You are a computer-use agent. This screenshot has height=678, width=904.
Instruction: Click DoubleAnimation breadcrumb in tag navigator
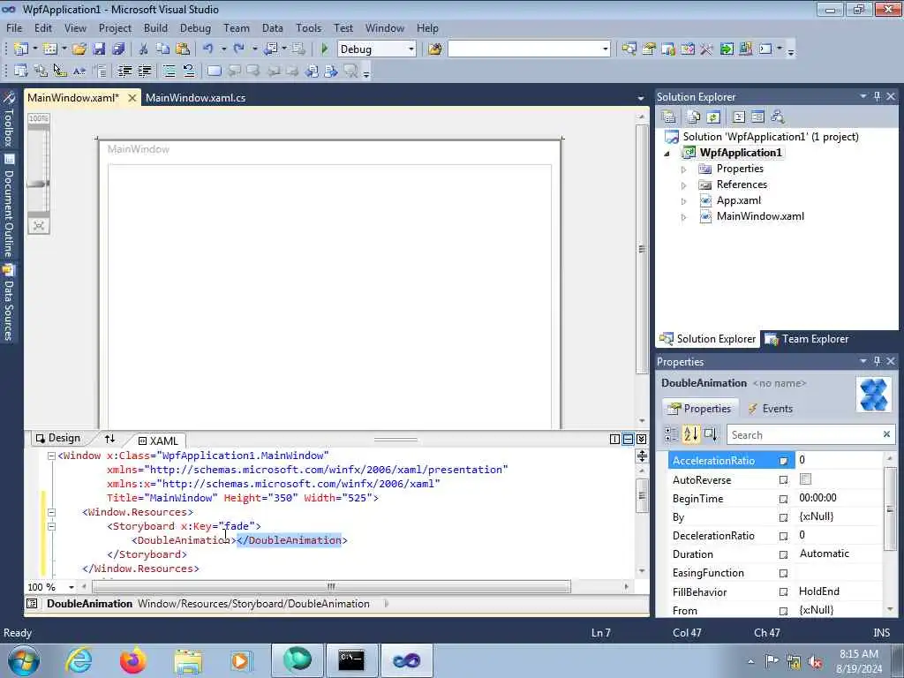click(x=89, y=604)
